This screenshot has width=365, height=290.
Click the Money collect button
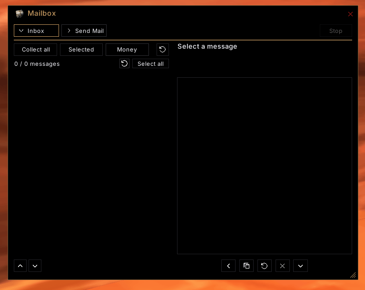click(127, 50)
